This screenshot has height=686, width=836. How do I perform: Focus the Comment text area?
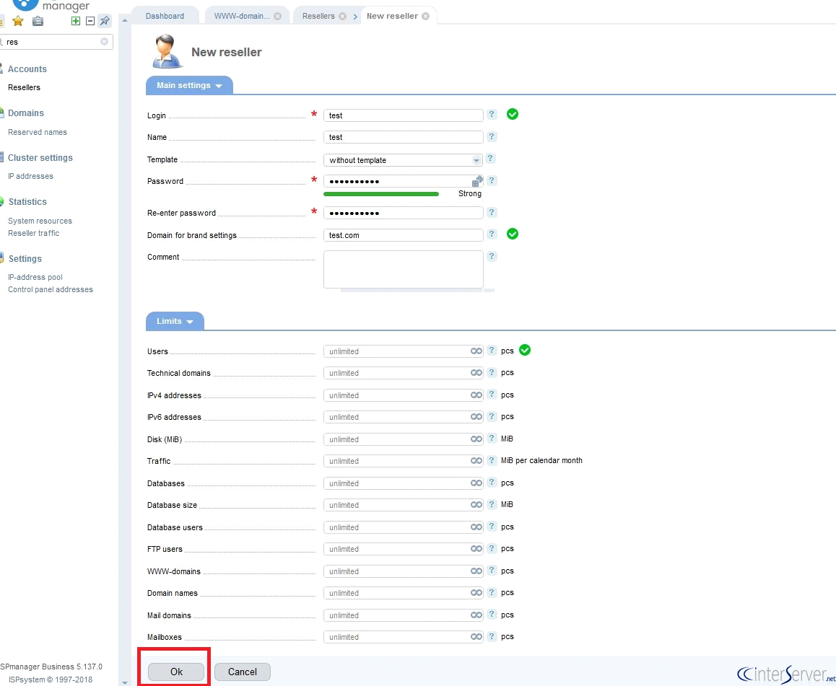click(403, 270)
